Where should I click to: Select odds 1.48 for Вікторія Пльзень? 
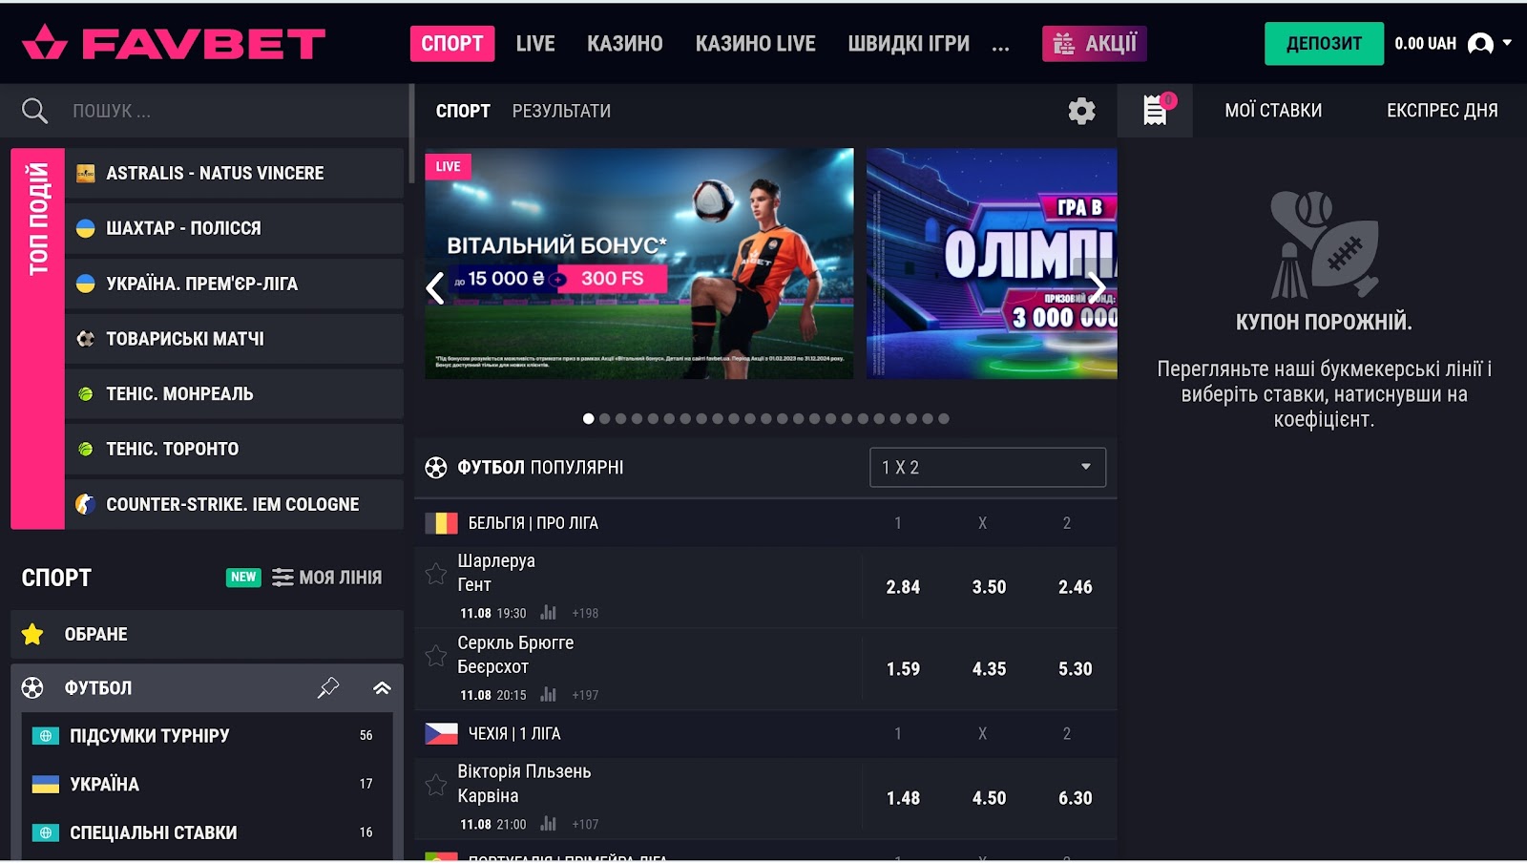pos(903,798)
